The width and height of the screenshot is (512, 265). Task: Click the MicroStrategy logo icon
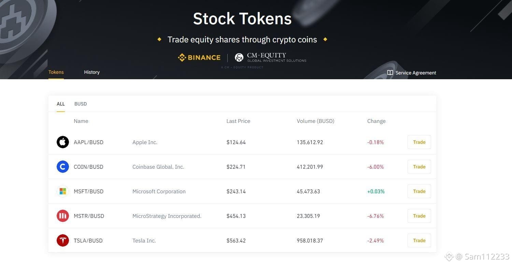tap(63, 216)
